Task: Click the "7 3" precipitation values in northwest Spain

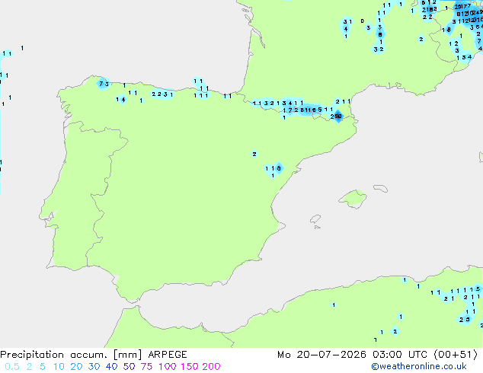Action: 104,84
